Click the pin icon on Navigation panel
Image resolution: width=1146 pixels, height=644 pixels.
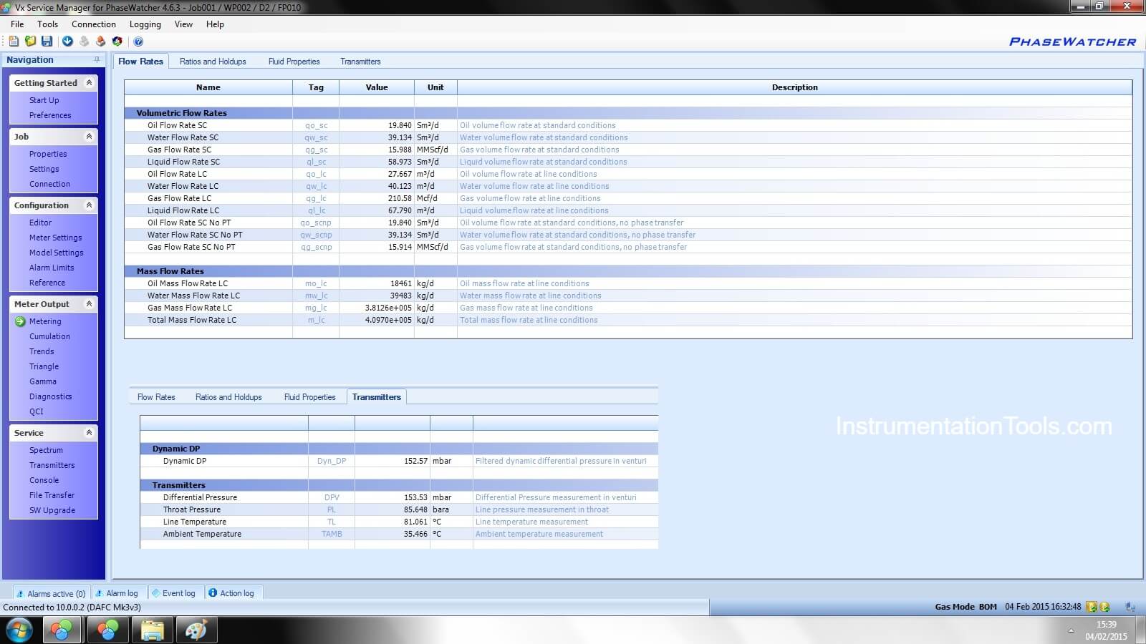[97, 59]
